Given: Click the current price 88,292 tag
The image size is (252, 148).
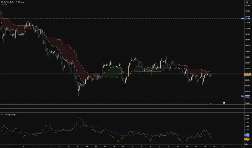Looking at the screenshot, I should point(248,74).
